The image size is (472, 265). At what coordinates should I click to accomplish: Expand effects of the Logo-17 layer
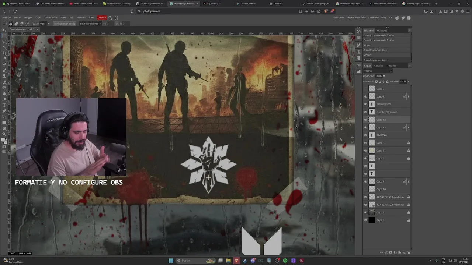click(x=408, y=96)
